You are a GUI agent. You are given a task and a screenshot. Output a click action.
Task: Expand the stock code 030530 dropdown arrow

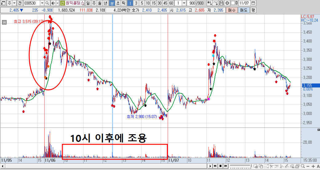[x=42, y=3]
